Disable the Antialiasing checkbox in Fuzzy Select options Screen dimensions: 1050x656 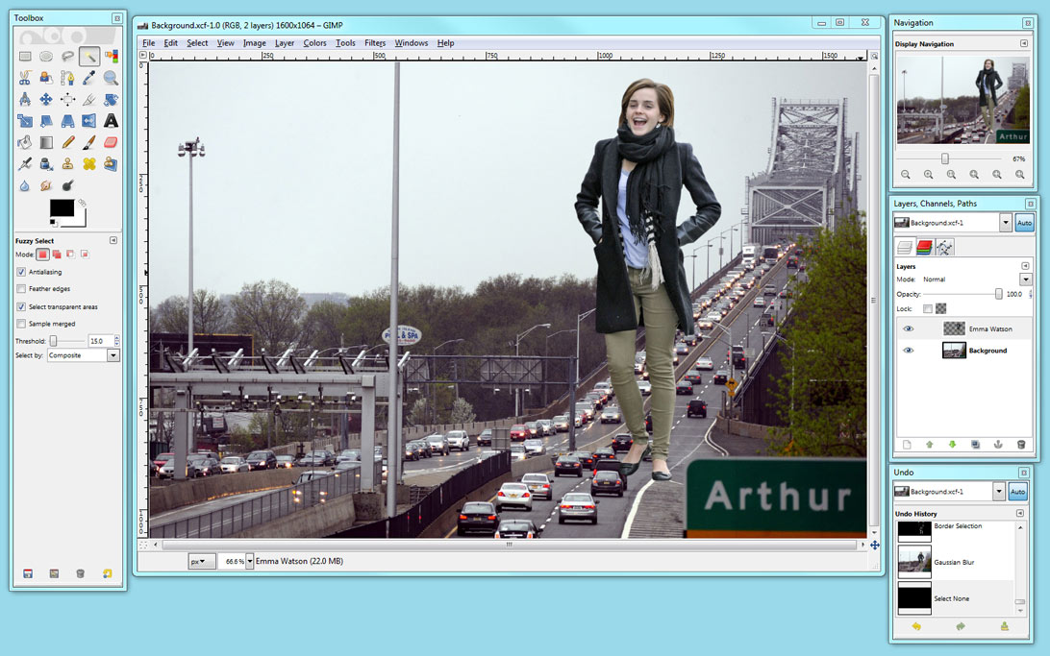(21, 274)
